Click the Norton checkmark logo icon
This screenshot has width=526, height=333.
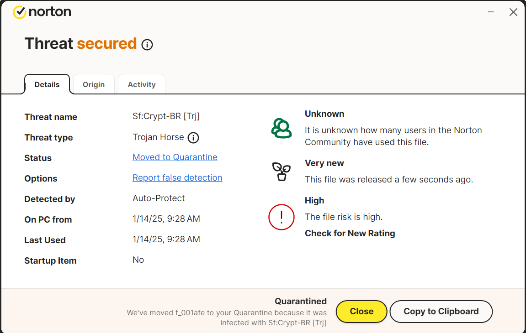pyautogui.click(x=19, y=12)
